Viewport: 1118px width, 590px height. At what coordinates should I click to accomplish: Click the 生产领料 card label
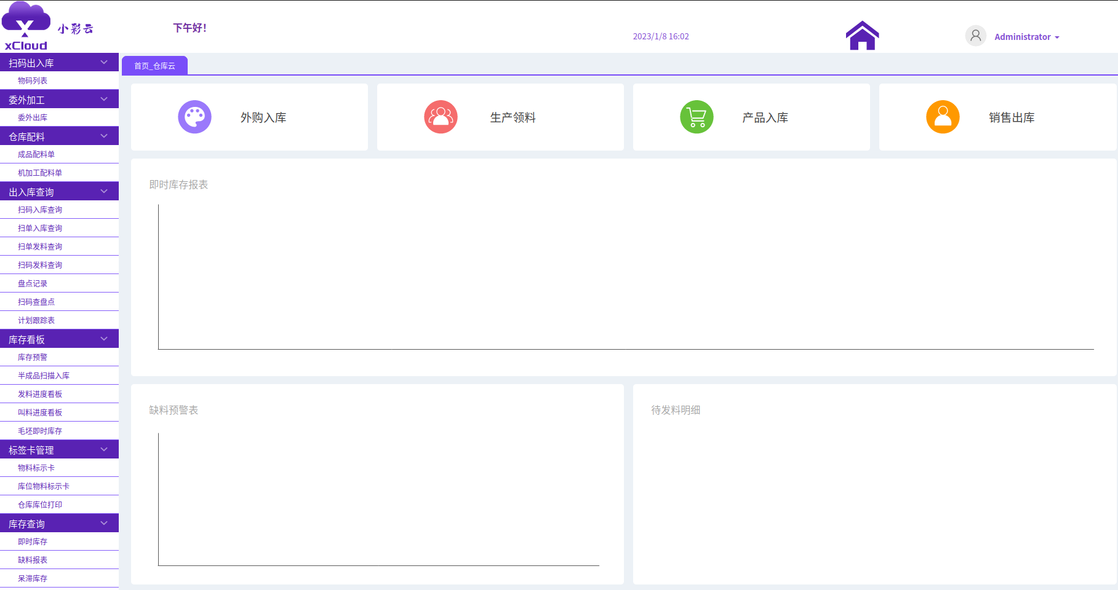click(x=513, y=117)
